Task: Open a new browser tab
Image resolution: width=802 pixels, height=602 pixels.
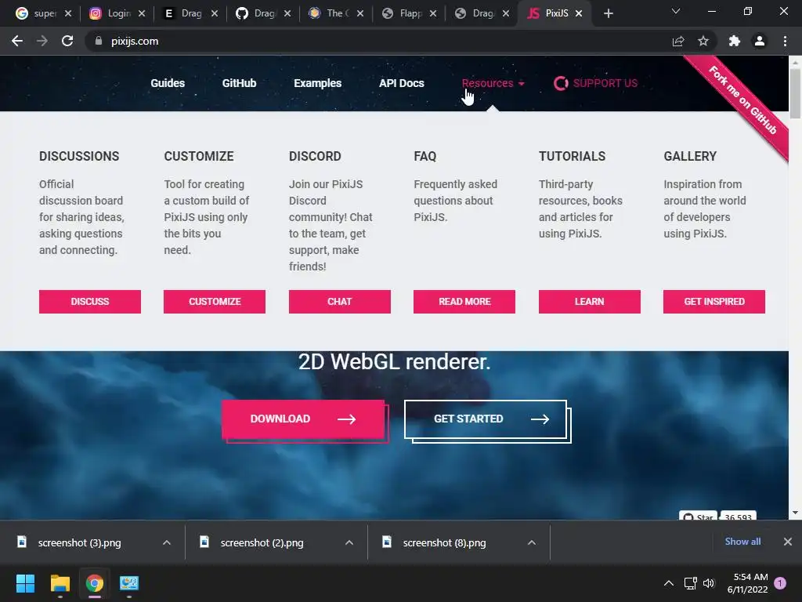Action: (608, 13)
